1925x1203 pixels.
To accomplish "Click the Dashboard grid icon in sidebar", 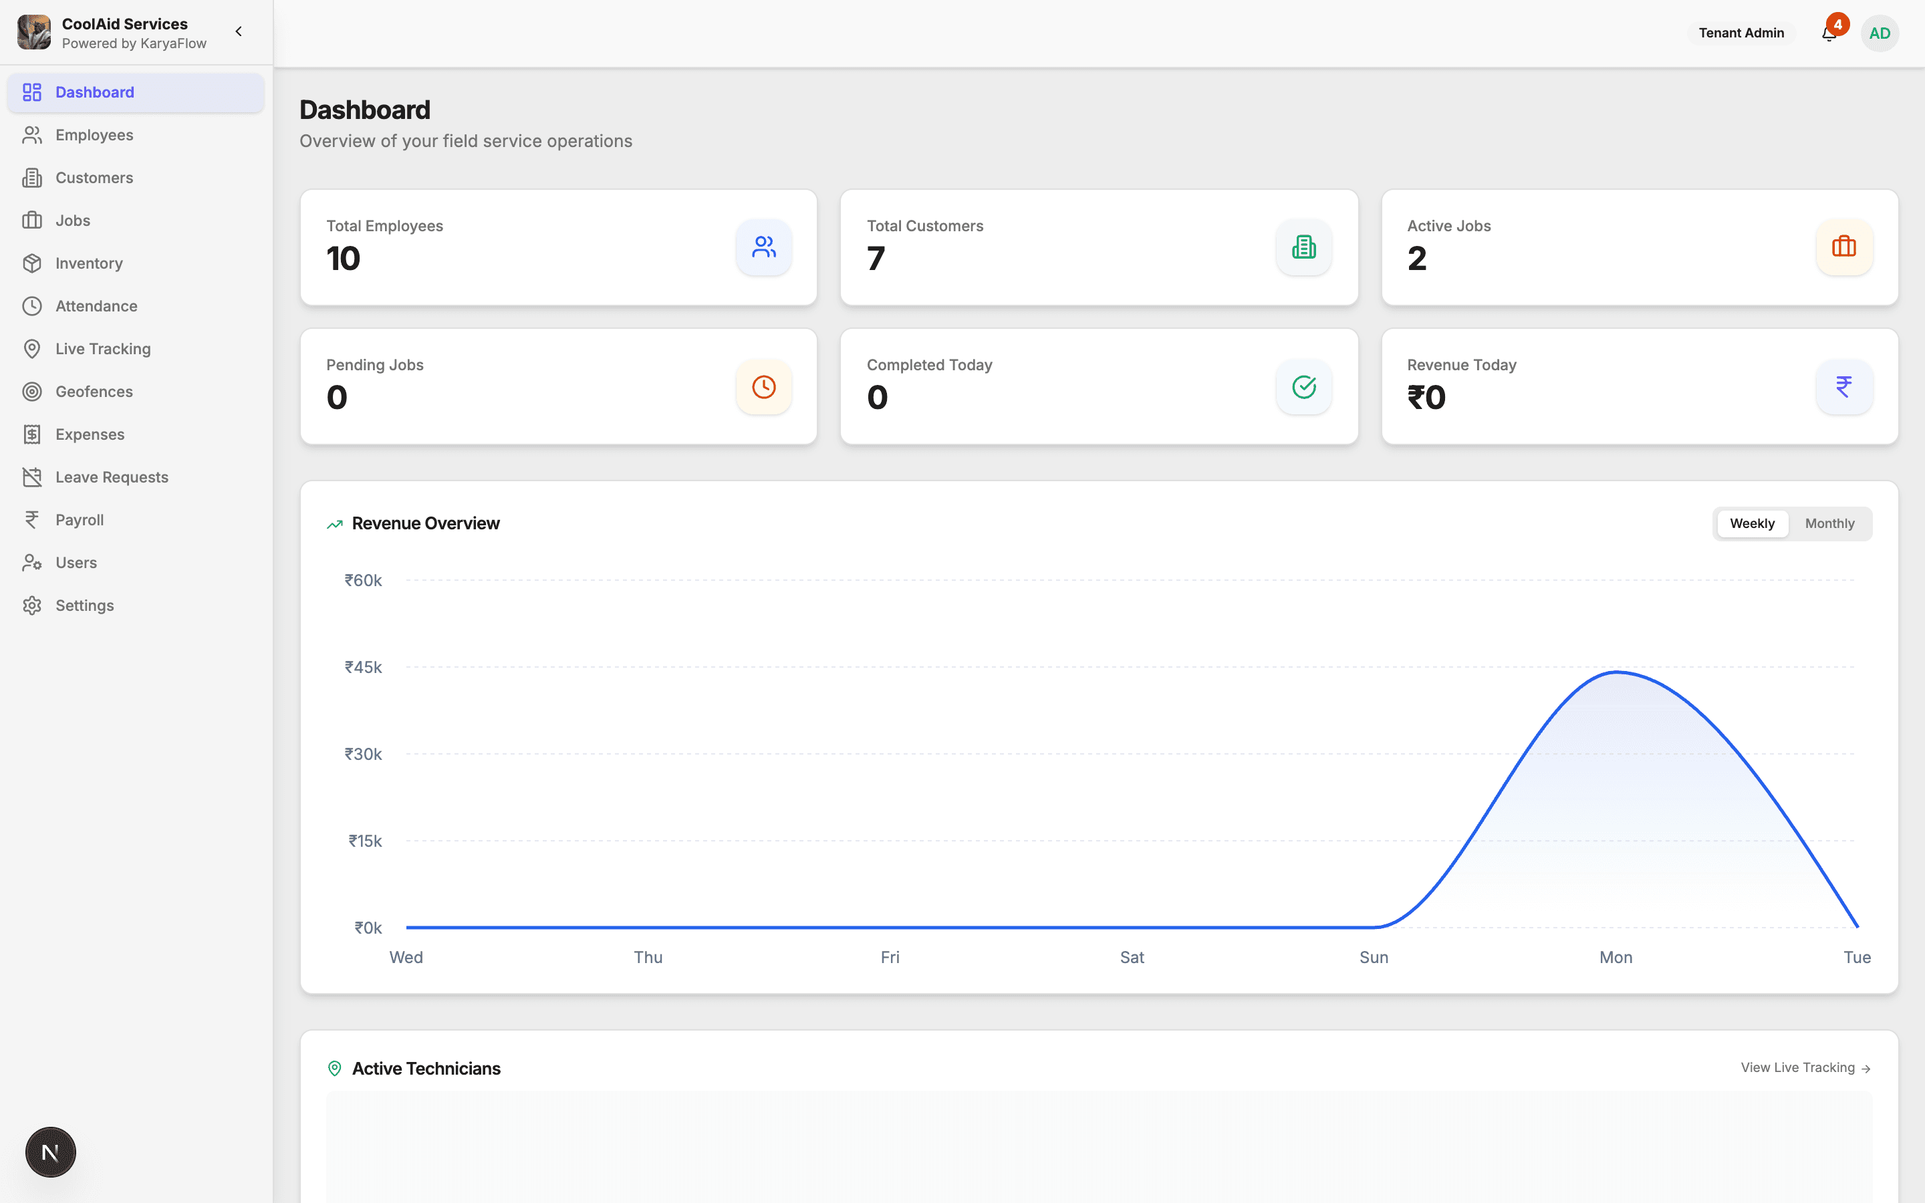I will coord(32,92).
